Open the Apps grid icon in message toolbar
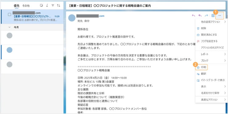 [213, 16]
